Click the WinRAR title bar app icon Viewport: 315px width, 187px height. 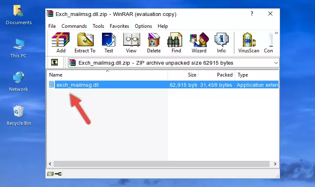(x=50, y=14)
